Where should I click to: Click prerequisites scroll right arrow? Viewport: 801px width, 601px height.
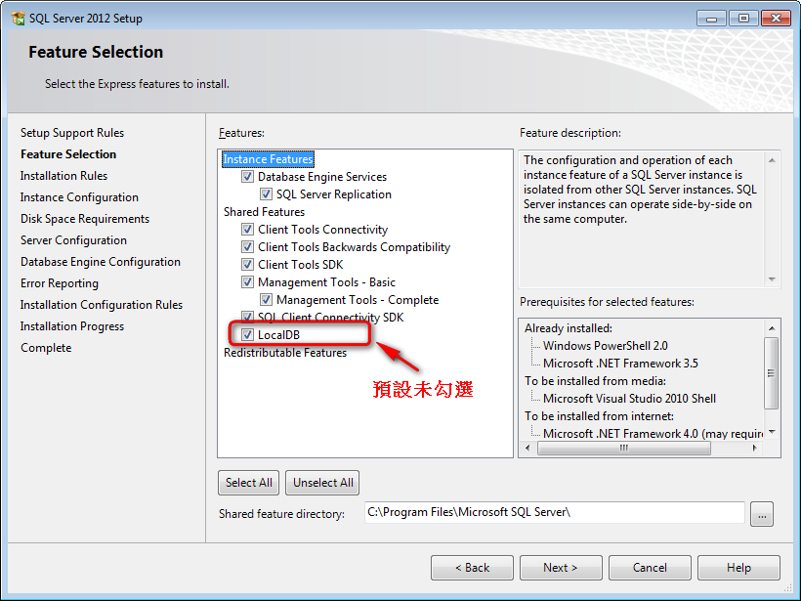pyautogui.click(x=754, y=449)
